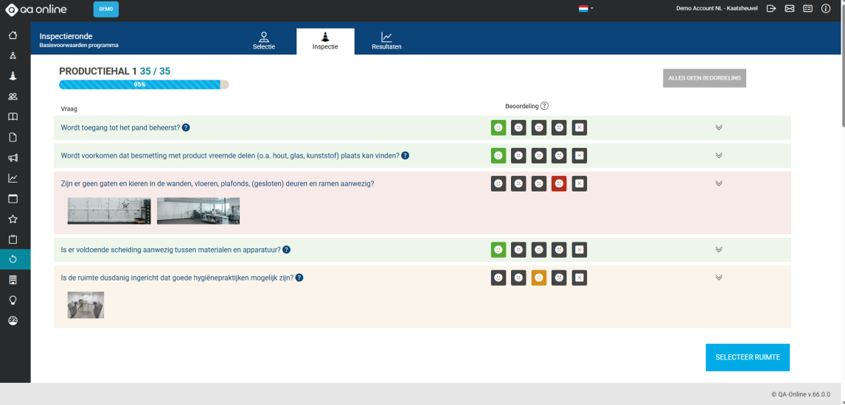Open the star favorites icon in sidebar
Image resolution: width=845 pixels, height=405 pixels.
(13, 219)
